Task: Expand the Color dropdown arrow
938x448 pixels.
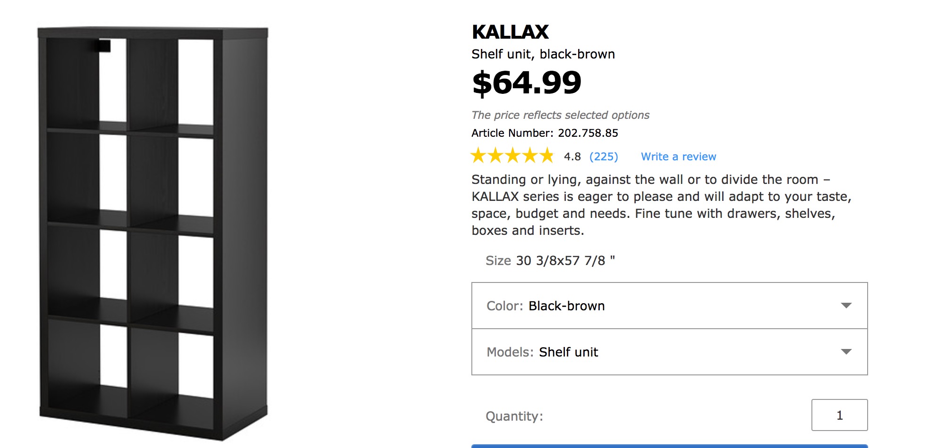Action: (x=846, y=306)
